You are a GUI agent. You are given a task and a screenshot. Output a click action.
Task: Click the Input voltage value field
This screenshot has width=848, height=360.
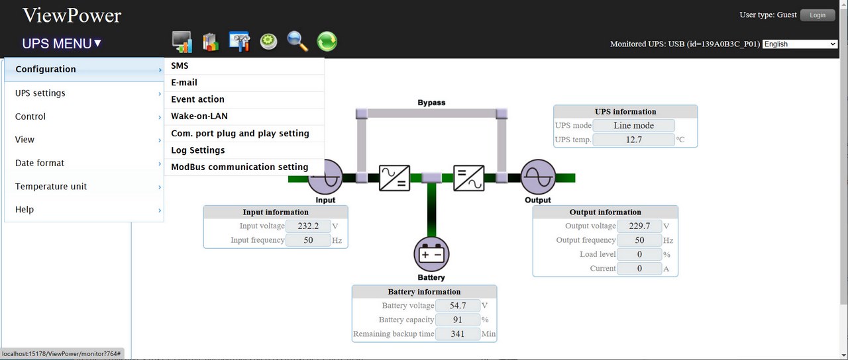pyautogui.click(x=308, y=226)
